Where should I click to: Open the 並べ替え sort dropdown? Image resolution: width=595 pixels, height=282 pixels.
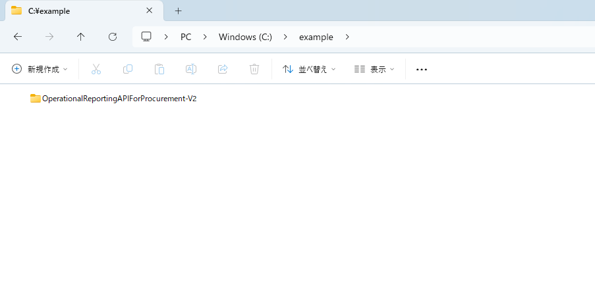309,69
